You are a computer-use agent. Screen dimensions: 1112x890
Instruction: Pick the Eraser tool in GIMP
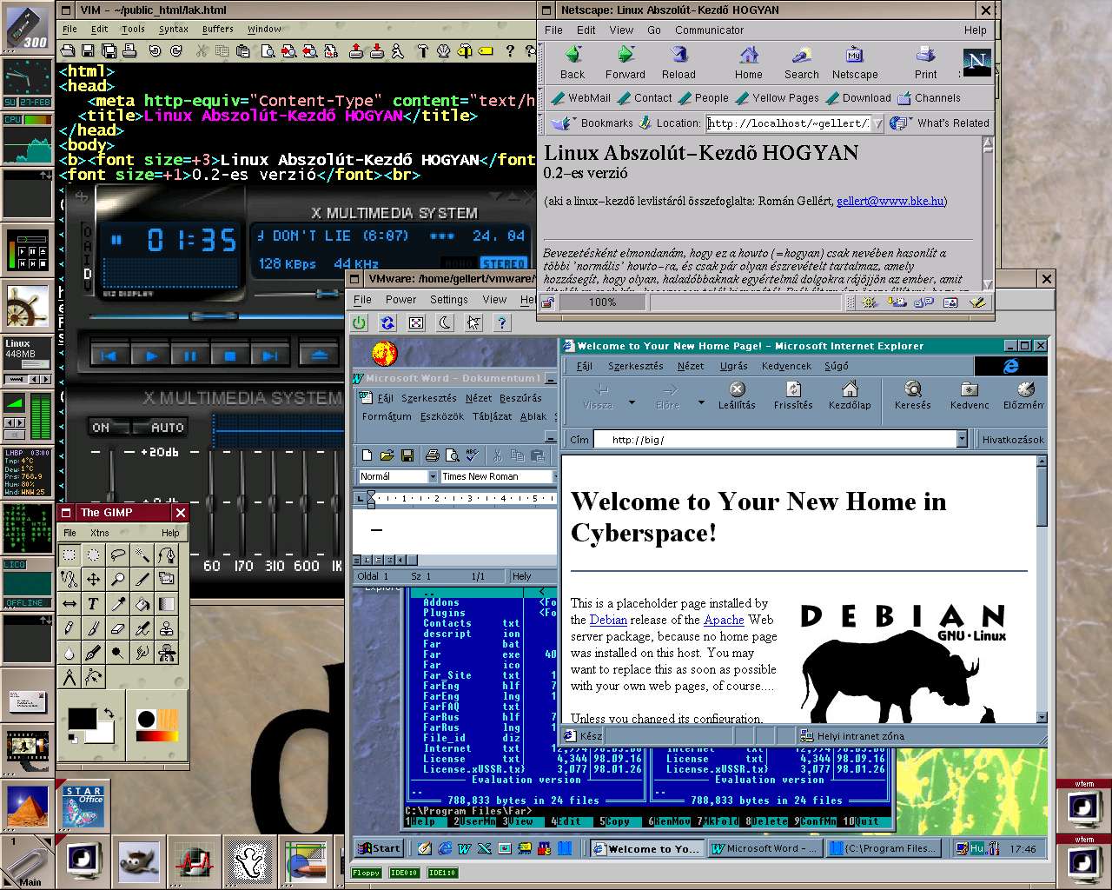click(118, 628)
